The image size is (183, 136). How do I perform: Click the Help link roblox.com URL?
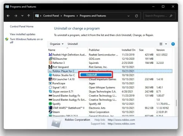(121, 120)
